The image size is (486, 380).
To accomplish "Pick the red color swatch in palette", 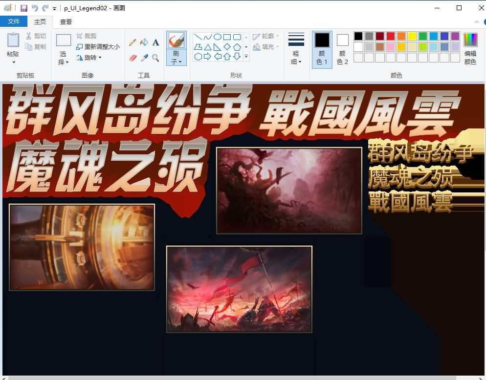I will (x=391, y=36).
